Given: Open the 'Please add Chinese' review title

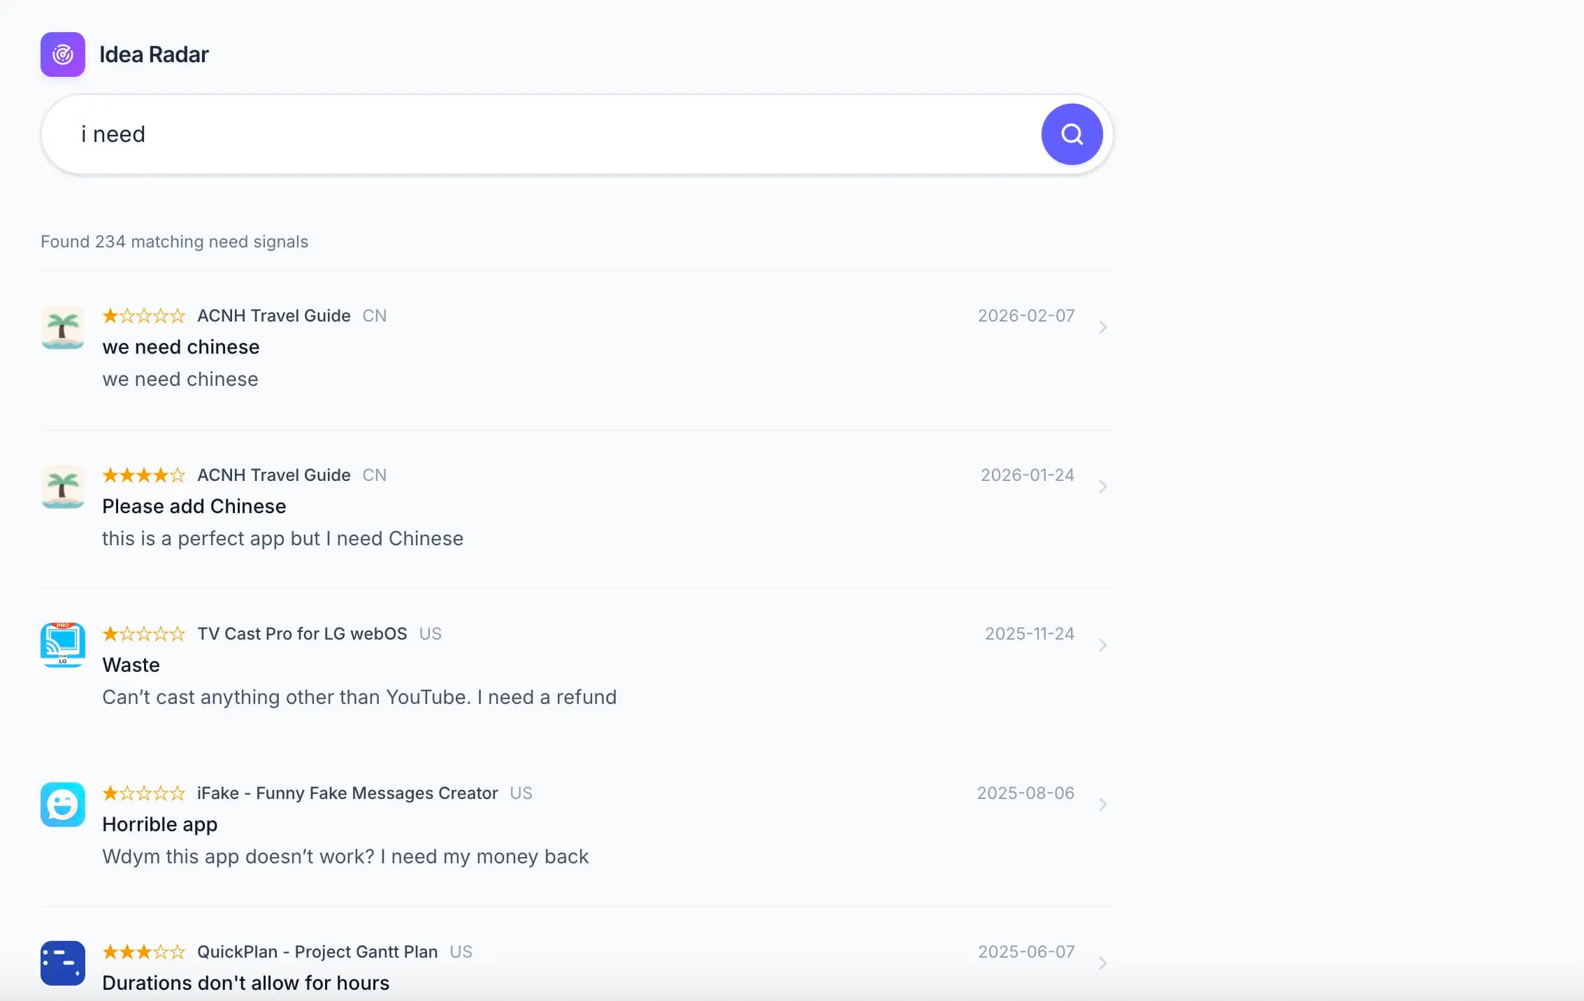Looking at the screenshot, I should 194,506.
